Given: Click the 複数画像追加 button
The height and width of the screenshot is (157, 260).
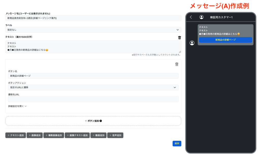Looking at the screenshot, I should tap(54, 135).
